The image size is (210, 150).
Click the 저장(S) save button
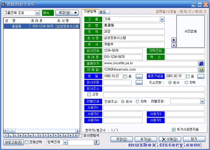click(122, 139)
